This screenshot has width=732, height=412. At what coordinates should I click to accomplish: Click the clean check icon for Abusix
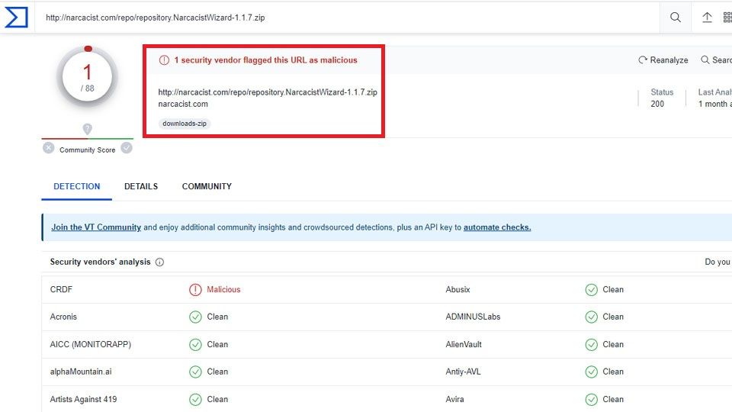(x=591, y=290)
